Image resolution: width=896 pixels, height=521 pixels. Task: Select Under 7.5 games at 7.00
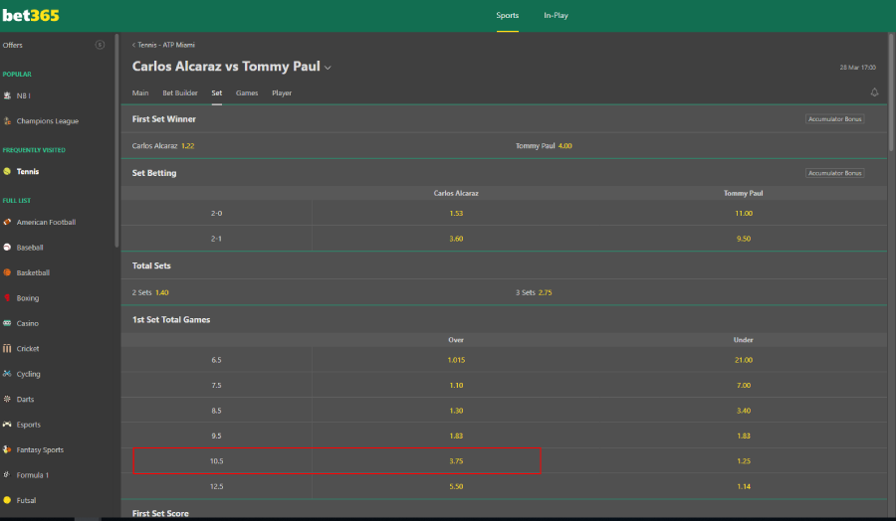coord(744,385)
